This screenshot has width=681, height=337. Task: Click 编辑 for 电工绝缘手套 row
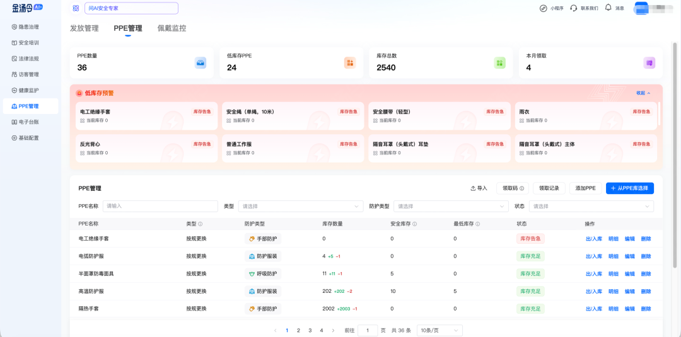[x=630, y=239]
